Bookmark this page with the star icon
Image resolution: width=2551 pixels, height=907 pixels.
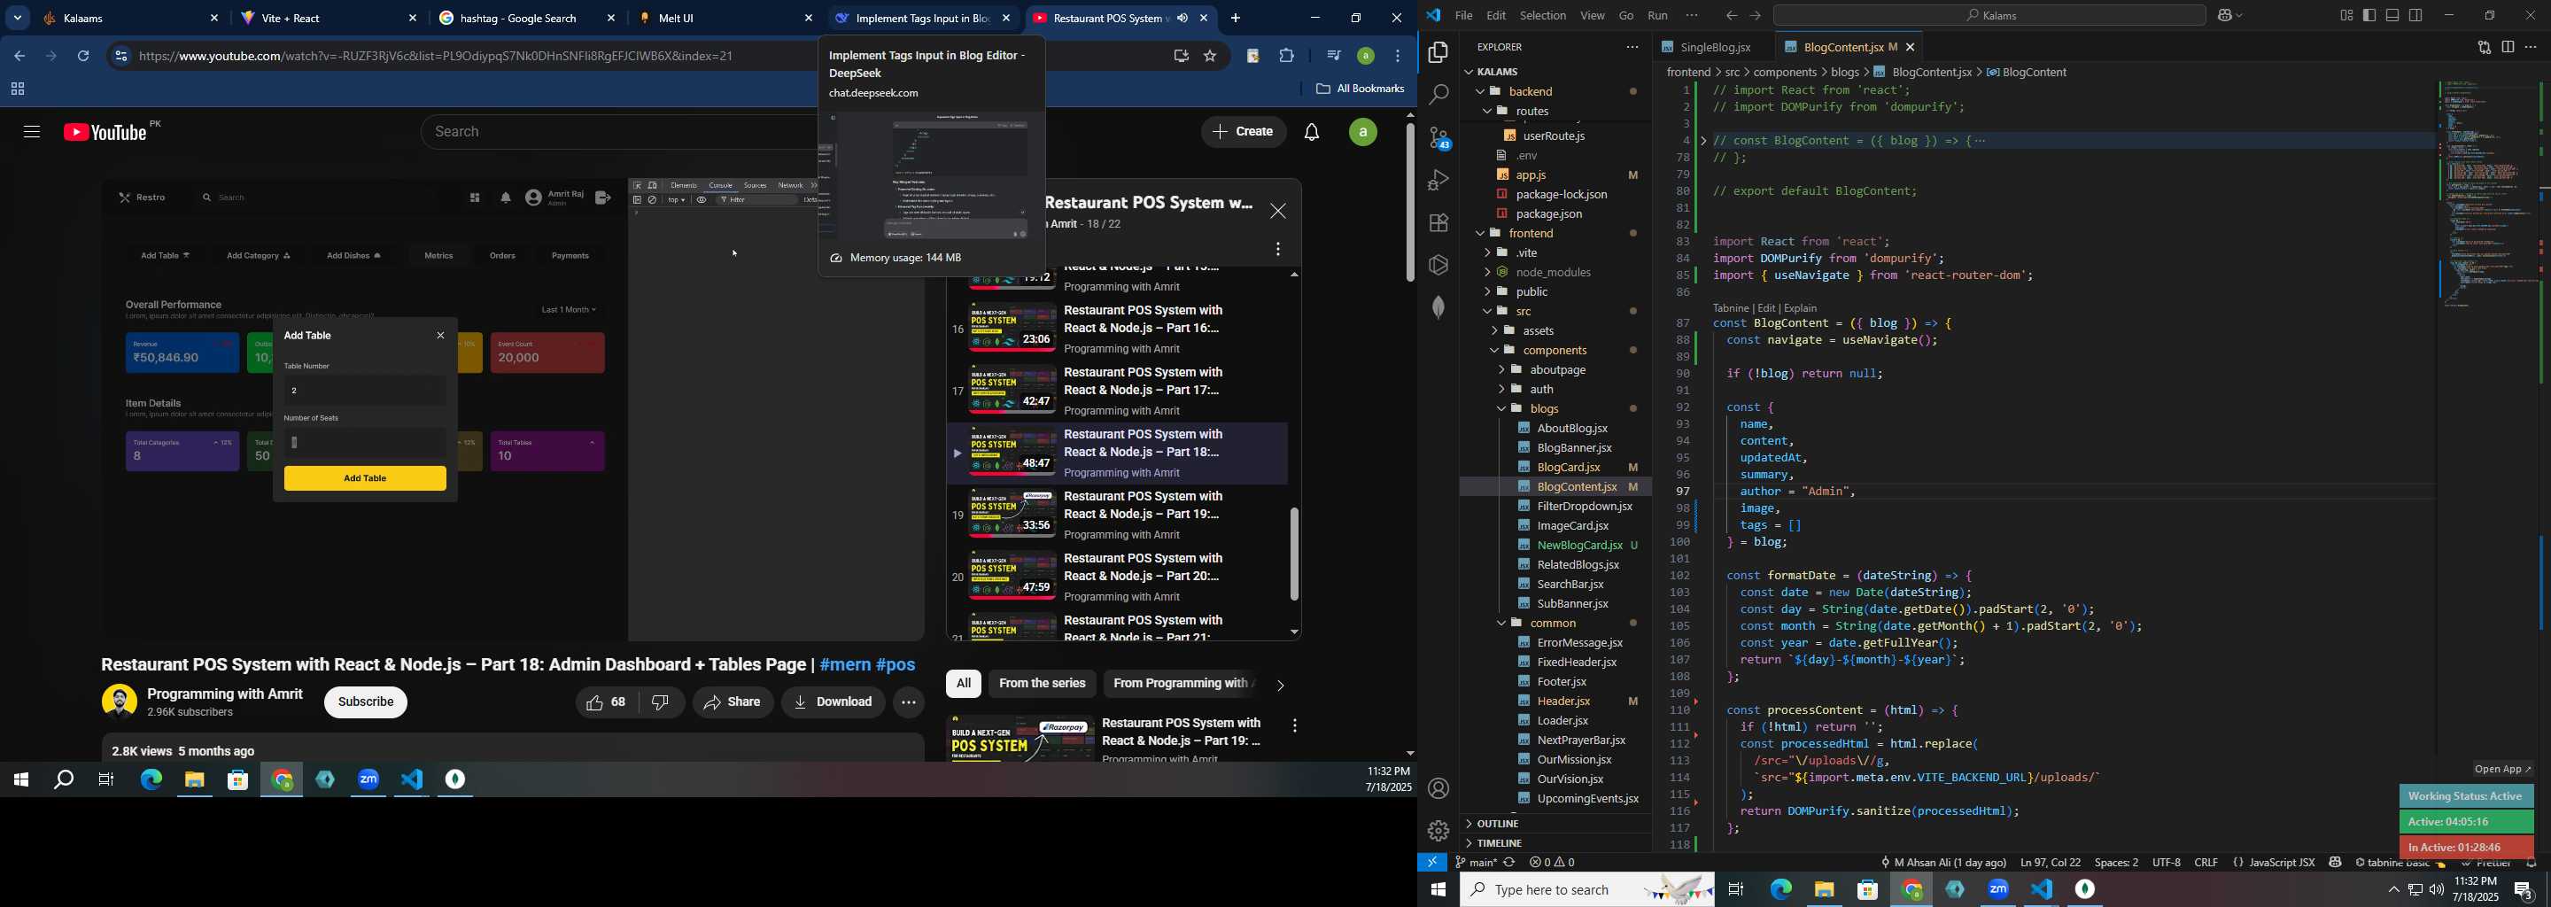tap(1209, 57)
